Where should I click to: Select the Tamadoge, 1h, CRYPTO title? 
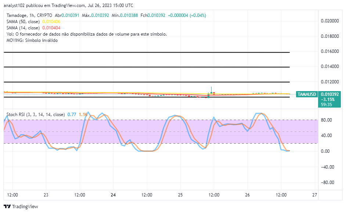click(x=29, y=15)
